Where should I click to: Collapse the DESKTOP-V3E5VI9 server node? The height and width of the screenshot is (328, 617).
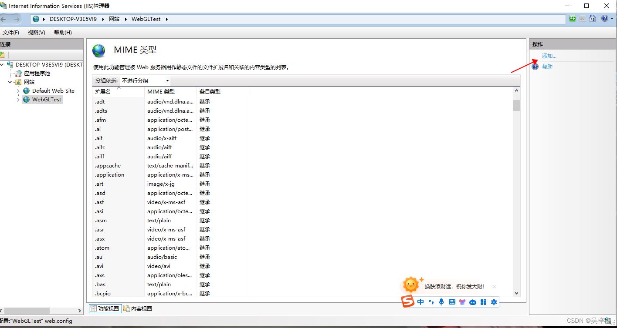point(3,65)
